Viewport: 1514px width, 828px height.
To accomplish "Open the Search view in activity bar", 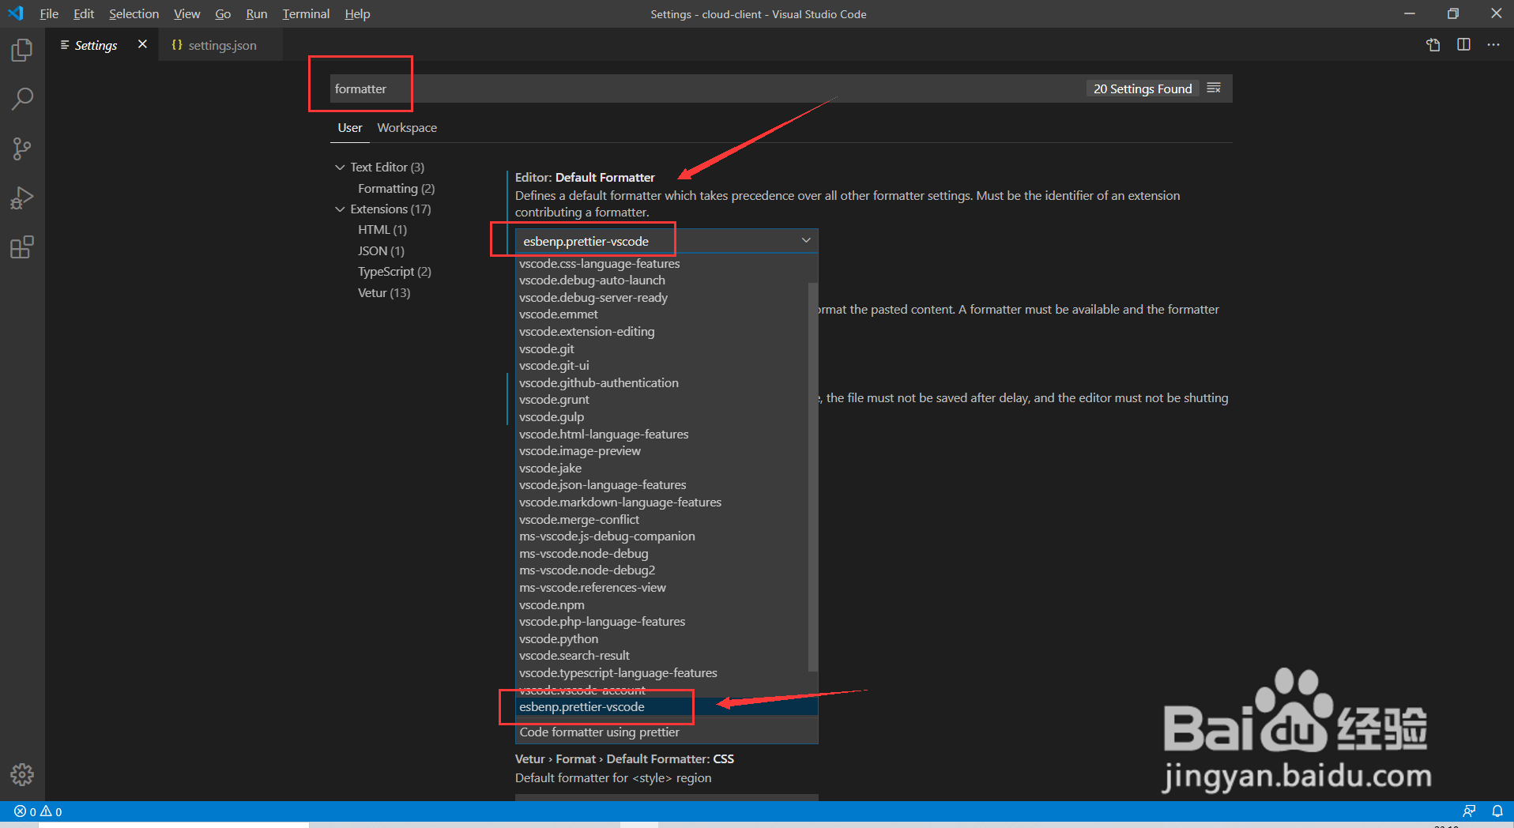I will [22, 100].
